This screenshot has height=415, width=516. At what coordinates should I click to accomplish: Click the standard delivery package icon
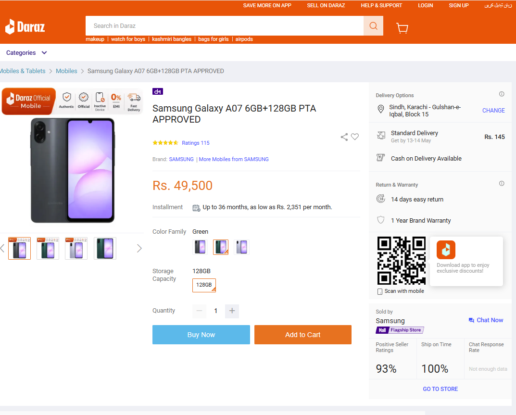point(381,135)
